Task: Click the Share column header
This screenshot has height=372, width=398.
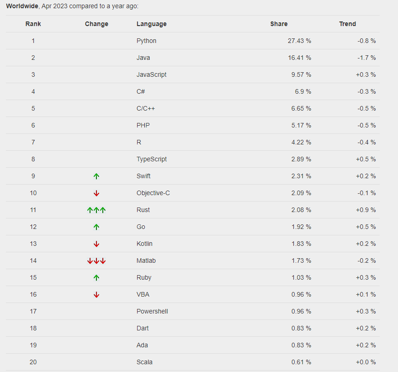Action: [279, 24]
